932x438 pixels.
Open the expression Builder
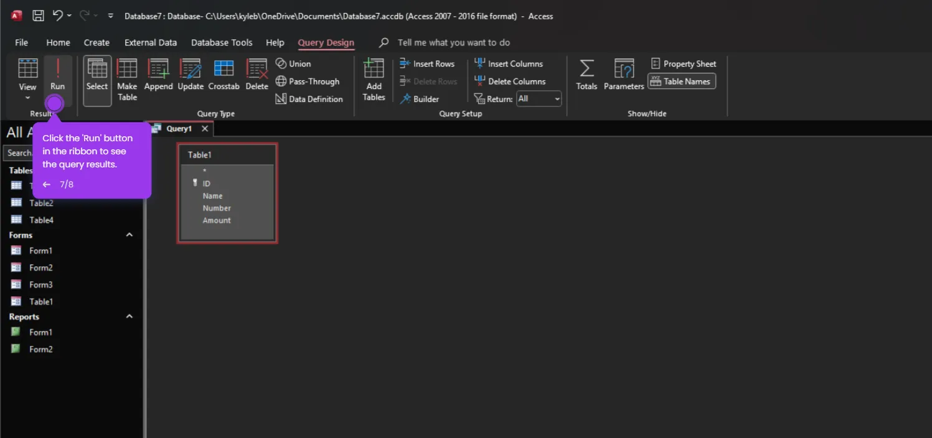tap(420, 99)
